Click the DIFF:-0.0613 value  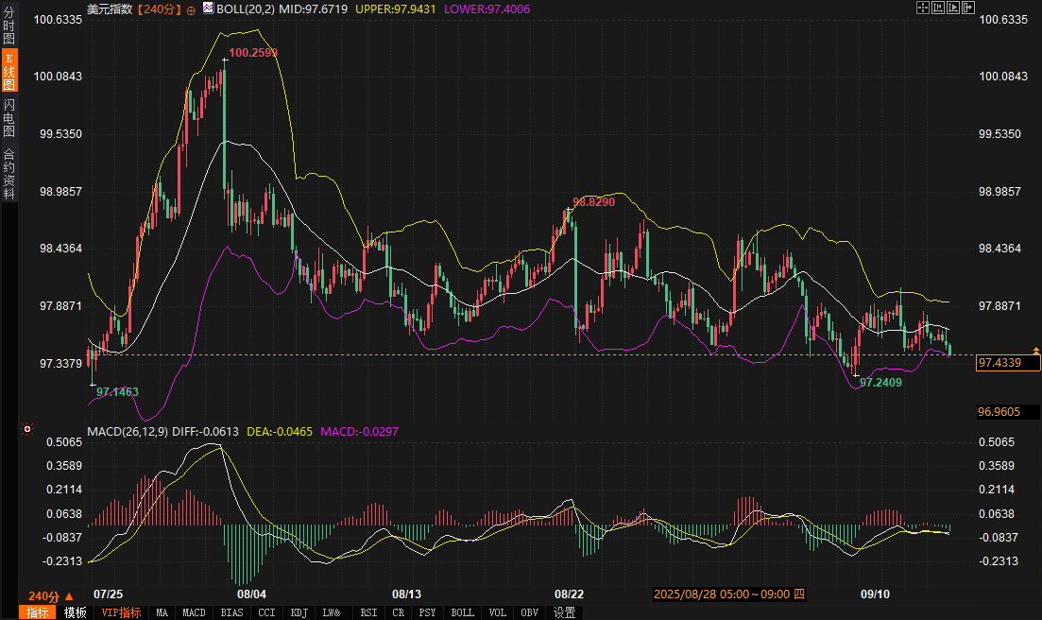(205, 431)
